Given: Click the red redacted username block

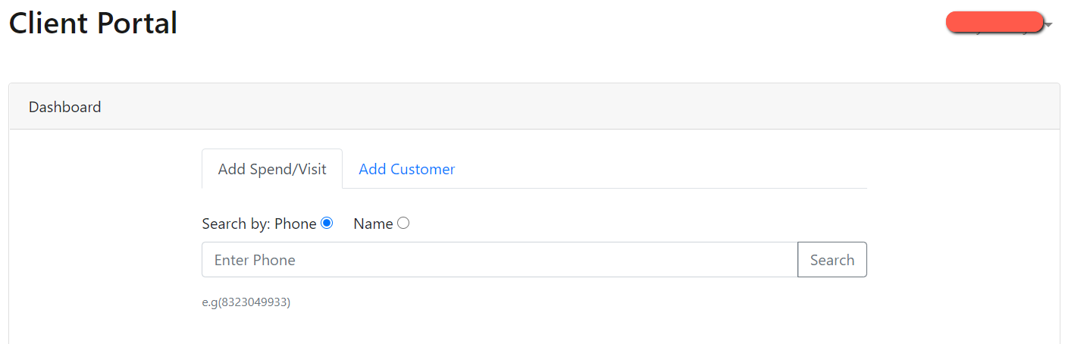Looking at the screenshot, I should [995, 22].
